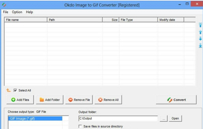This screenshot has height=129, width=203.
Task: Click the Remove File button
Action: coord(79,100)
